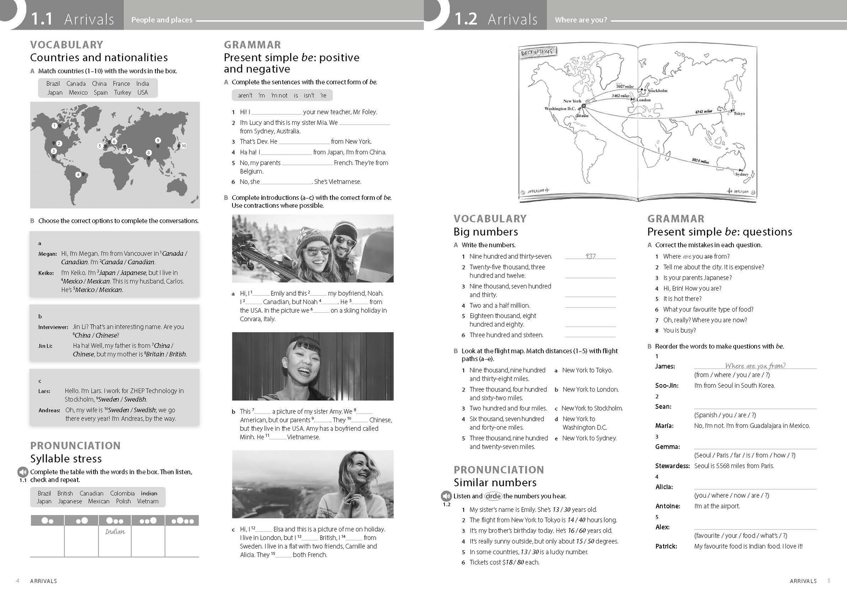The height and width of the screenshot is (599, 847).
Task: Click the word 'Turkey' in countries box
Action: click(122, 92)
